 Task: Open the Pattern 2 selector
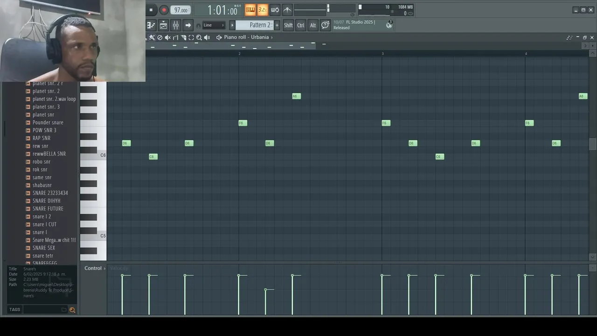(255, 25)
